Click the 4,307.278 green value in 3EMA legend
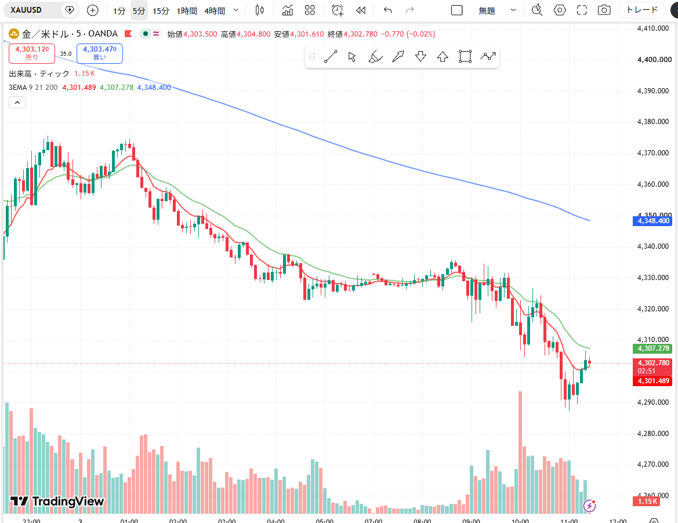 (117, 88)
